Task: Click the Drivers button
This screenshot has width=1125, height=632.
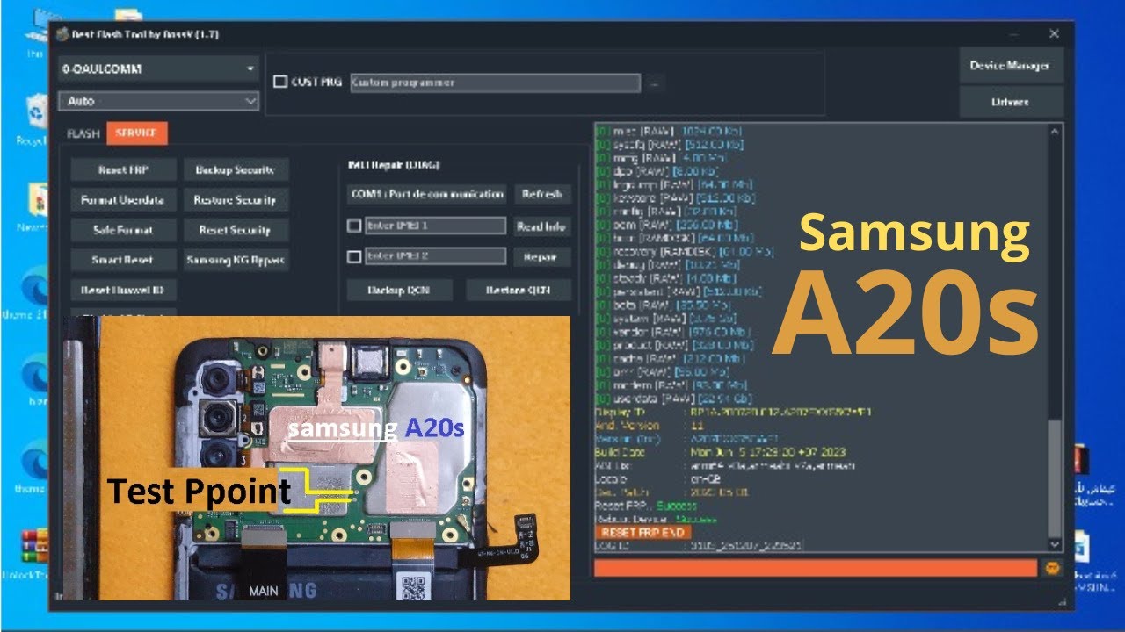Action: 1011,102
